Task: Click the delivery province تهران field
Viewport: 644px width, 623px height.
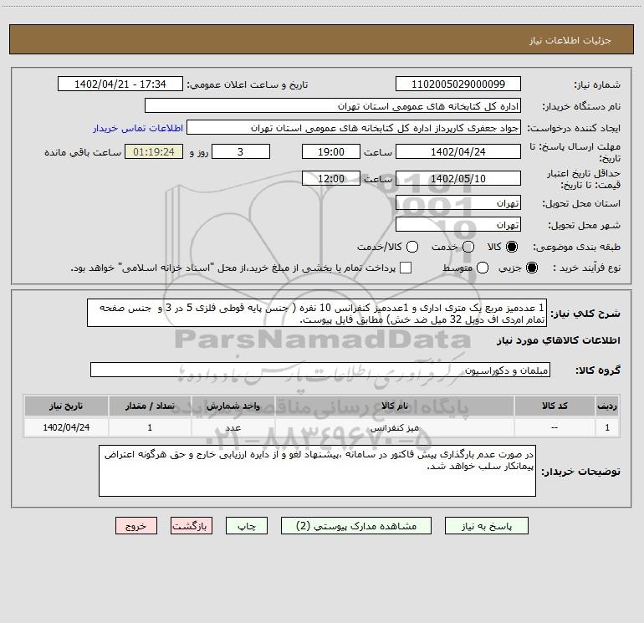Action: coord(458,202)
